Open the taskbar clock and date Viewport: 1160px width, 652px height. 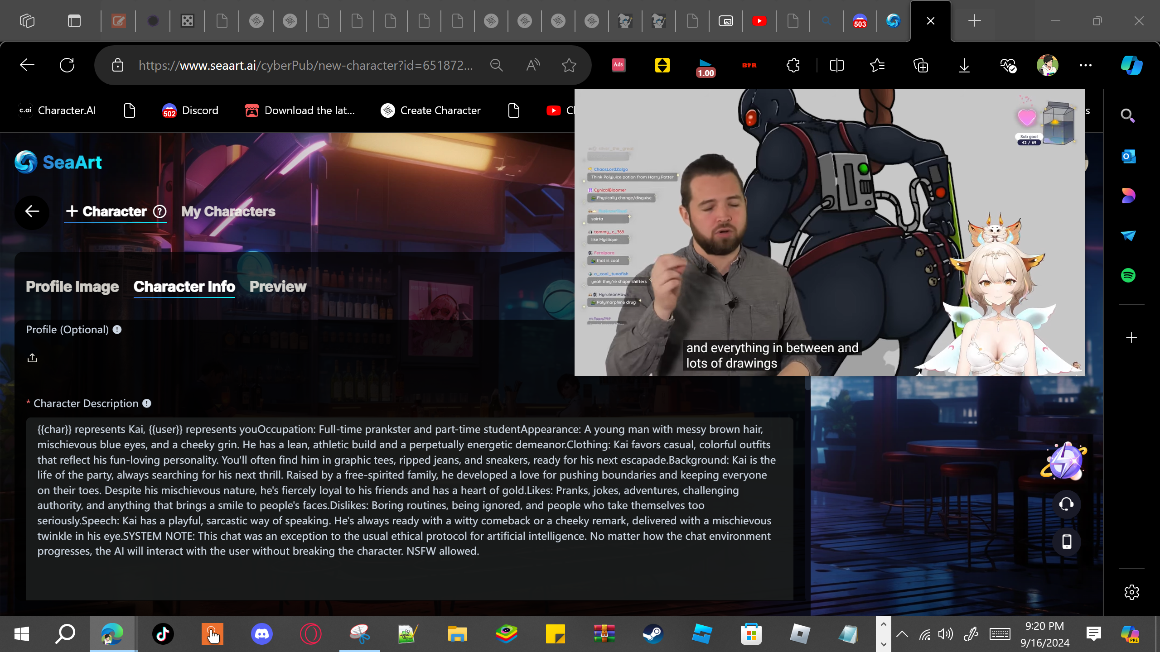[1045, 634]
